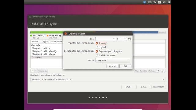Click the battery indicator icon
The height and width of the screenshot is (110, 196).
tap(150, 2)
